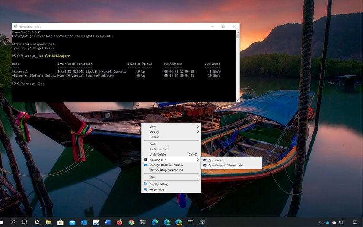Open Word from the taskbar
The width and height of the screenshot is (363, 227).
108,222
